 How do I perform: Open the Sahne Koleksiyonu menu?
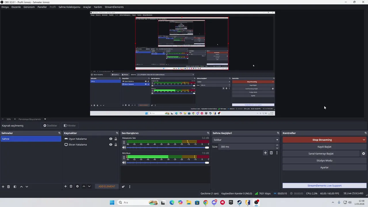pos(69,7)
